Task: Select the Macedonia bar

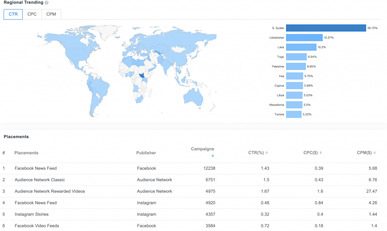Action: tap(294, 105)
